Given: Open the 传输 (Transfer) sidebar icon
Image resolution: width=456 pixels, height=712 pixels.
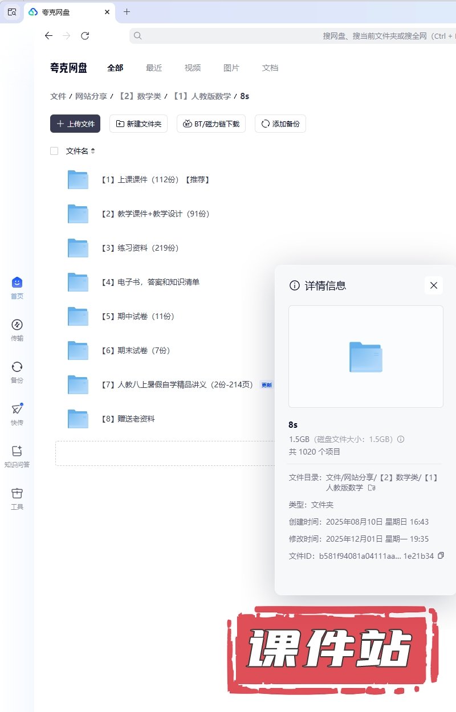Looking at the screenshot, I should (17, 325).
